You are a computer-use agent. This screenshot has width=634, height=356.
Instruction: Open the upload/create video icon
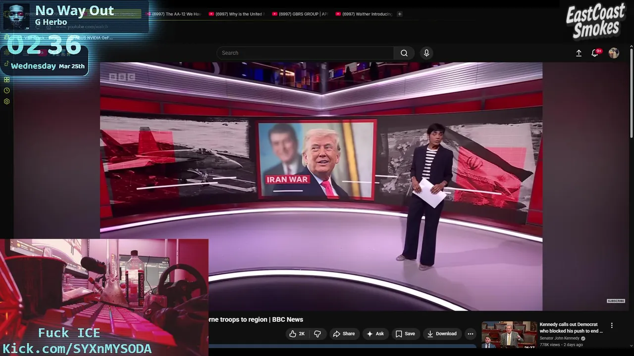(x=579, y=53)
